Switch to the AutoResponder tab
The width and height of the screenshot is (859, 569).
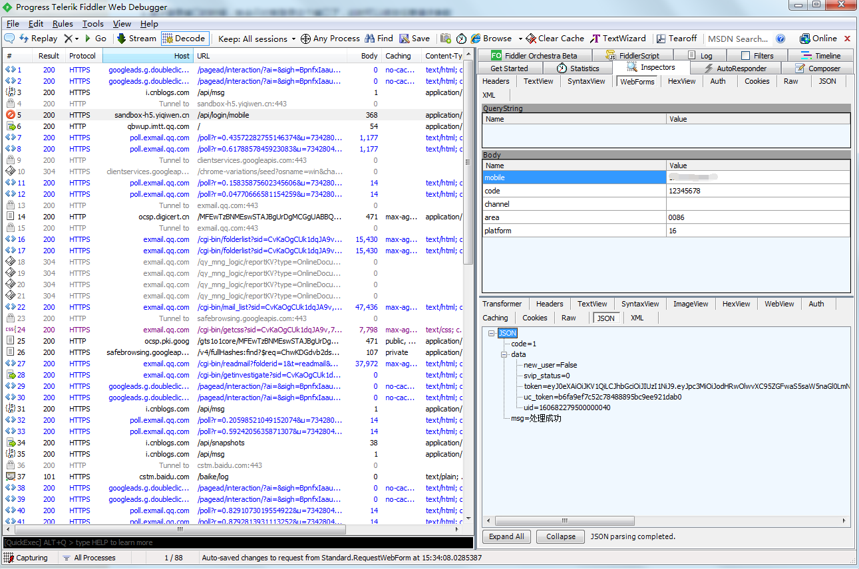(735, 68)
